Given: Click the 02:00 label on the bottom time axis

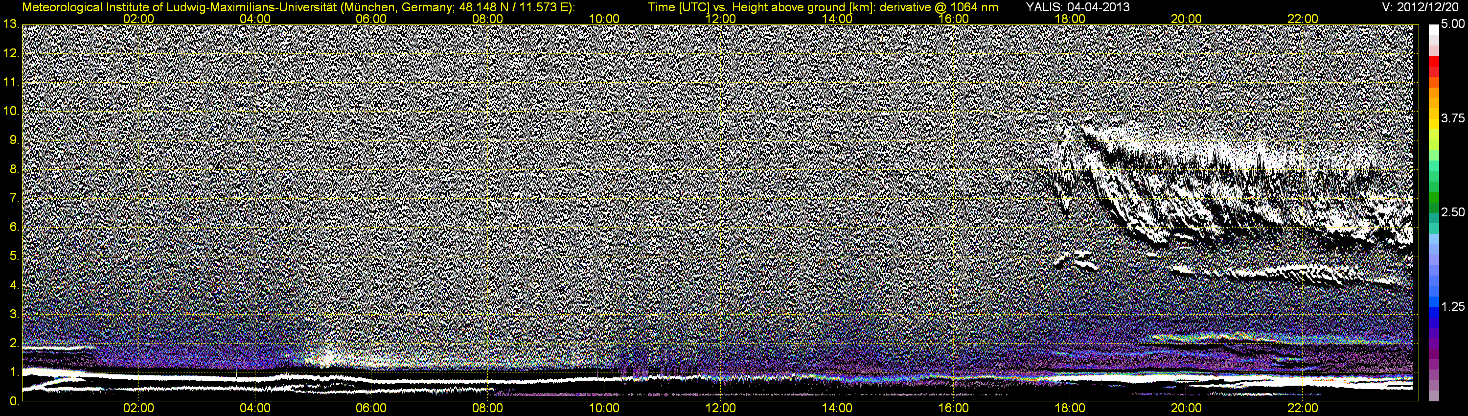Looking at the screenshot, I should click(x=139, y=409).
